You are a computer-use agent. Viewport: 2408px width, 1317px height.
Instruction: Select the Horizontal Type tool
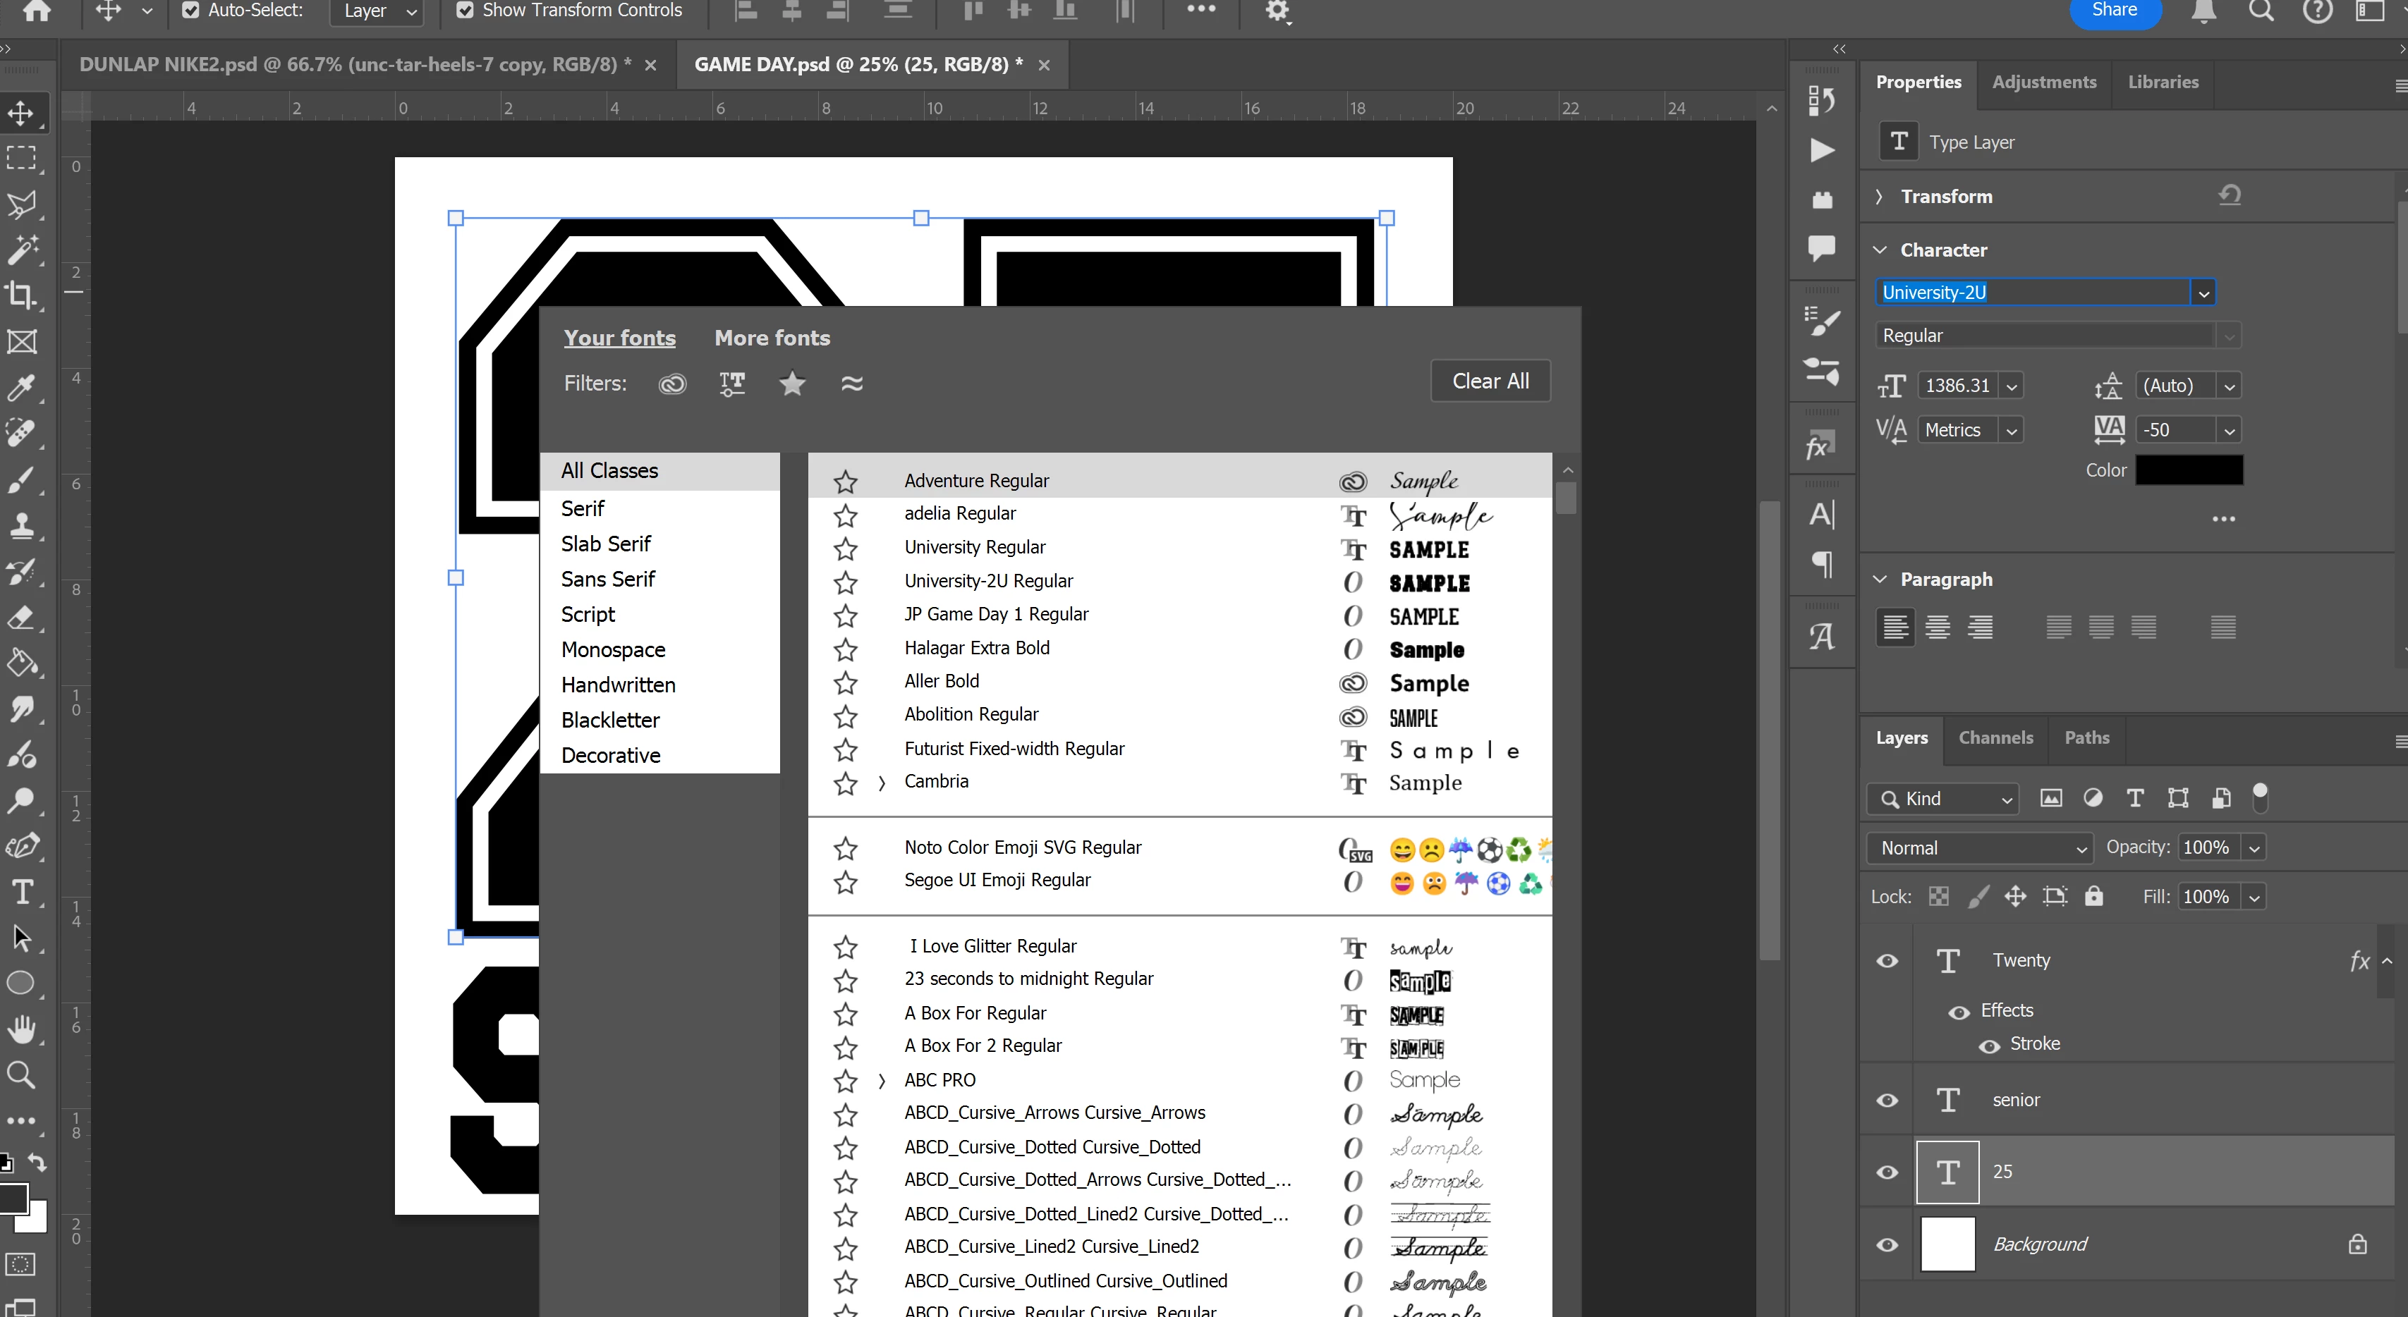tap(21, 890)
